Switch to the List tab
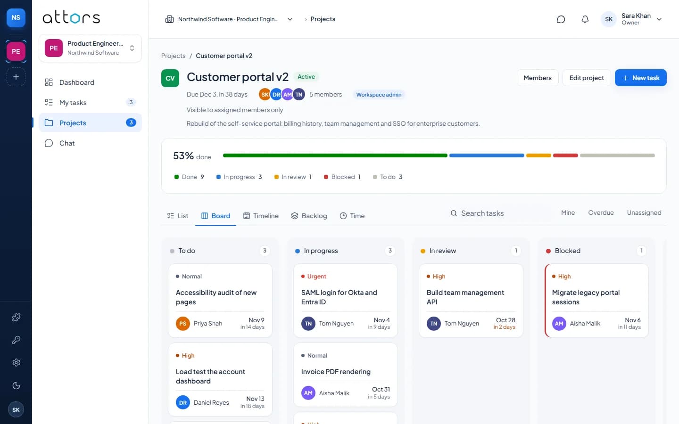This screenshot has height=424, width=679. tap(178, 216)
